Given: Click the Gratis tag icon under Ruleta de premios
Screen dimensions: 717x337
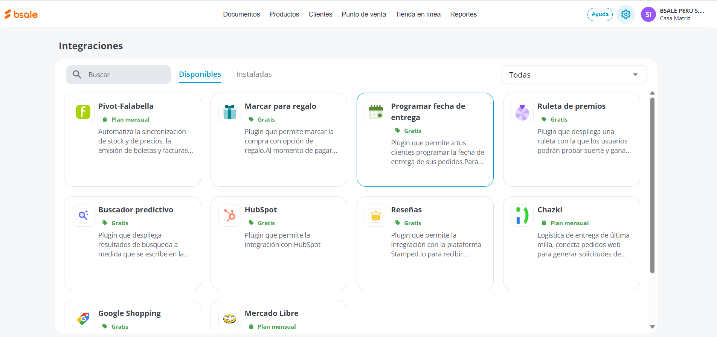Looking at the screenshot, I should click(544, 119).
